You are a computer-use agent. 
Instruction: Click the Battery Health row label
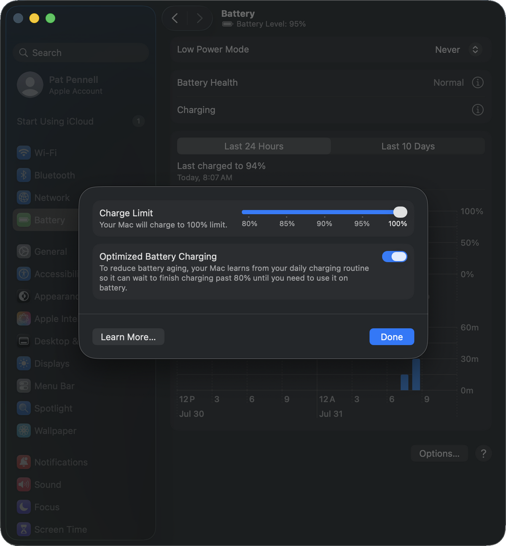coord(207,83)
